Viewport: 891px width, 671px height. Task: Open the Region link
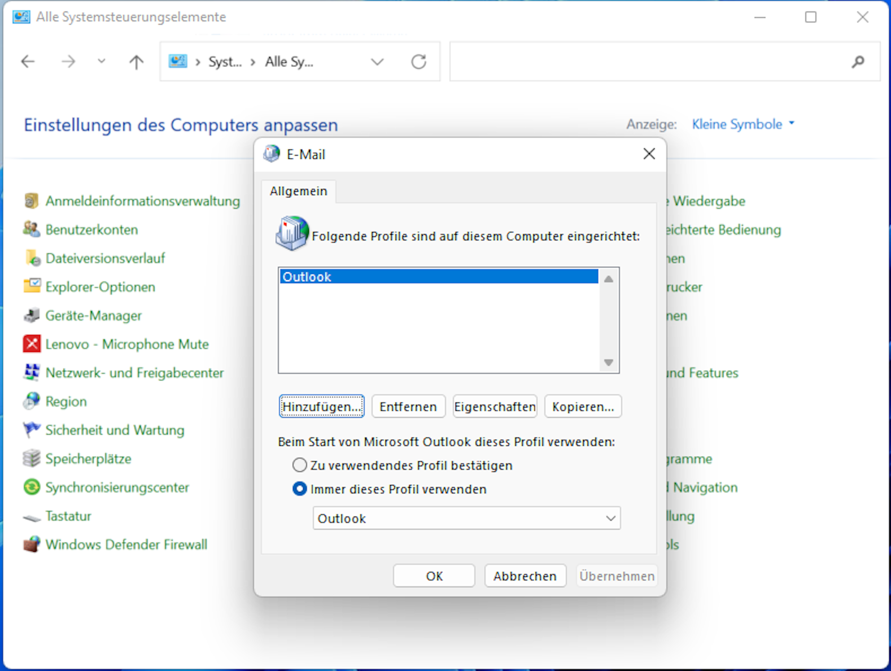66,401
